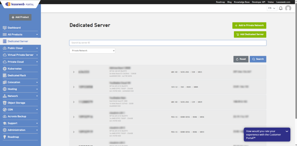Expand the Administration submenu arrow
The width and height of the screenshot is (297, 146).
(x=37, y=130)
